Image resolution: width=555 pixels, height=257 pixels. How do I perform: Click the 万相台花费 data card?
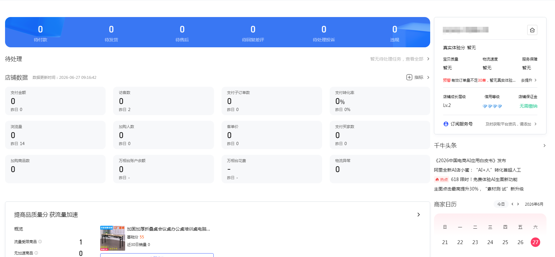272,169
